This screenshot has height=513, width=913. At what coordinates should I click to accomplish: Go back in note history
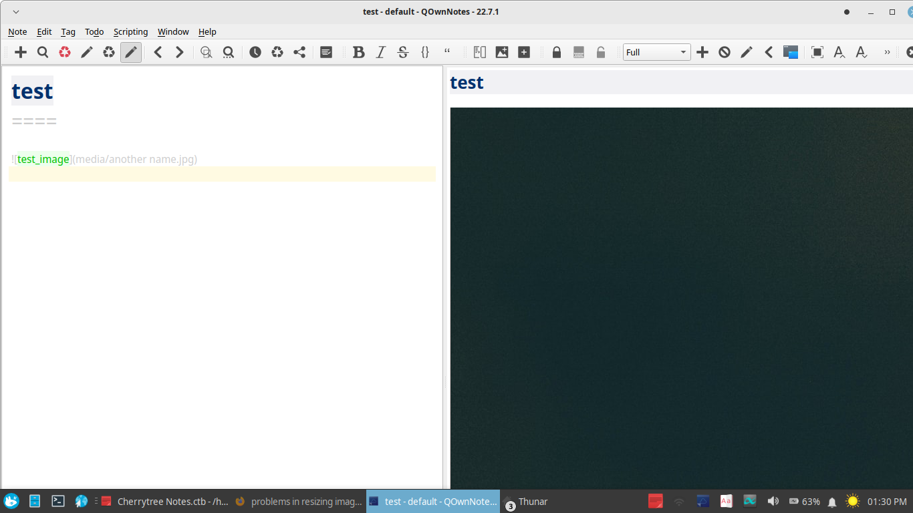click(158, 52)
